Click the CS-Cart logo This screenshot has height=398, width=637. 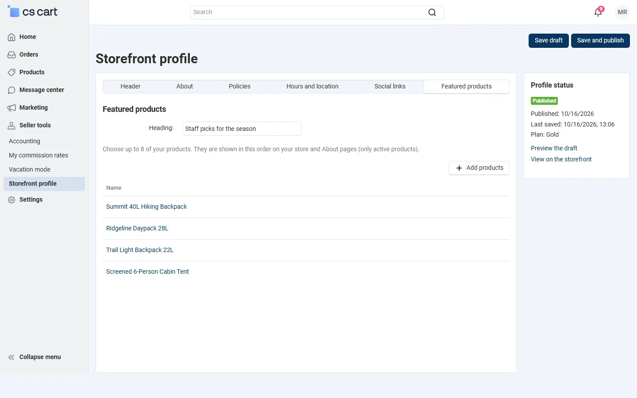(33, 12)
